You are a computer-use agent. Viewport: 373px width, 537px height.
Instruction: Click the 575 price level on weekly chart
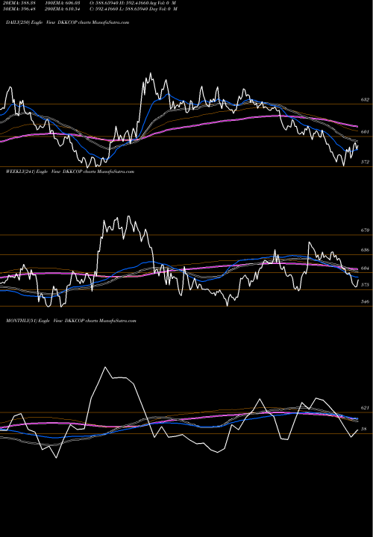[x=365, y=285]
